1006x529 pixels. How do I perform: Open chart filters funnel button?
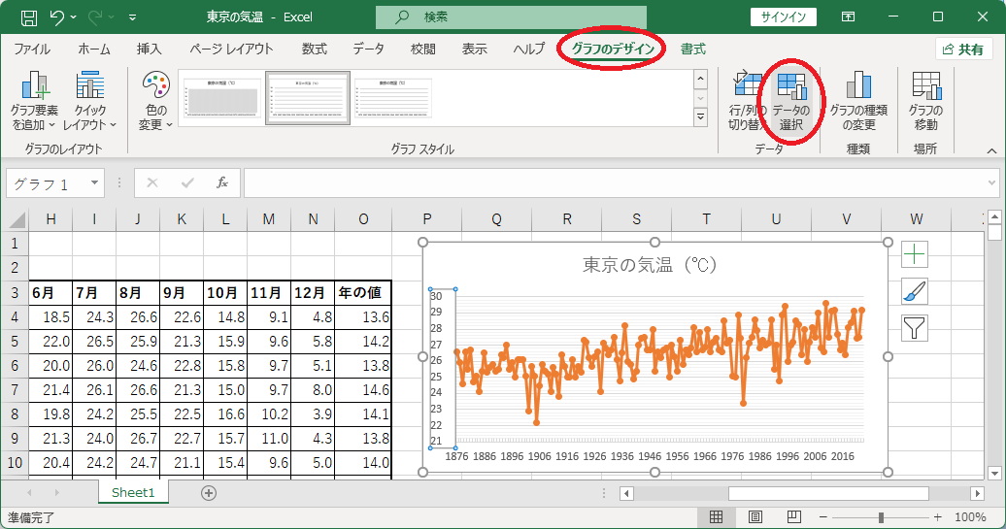point(915,328)
